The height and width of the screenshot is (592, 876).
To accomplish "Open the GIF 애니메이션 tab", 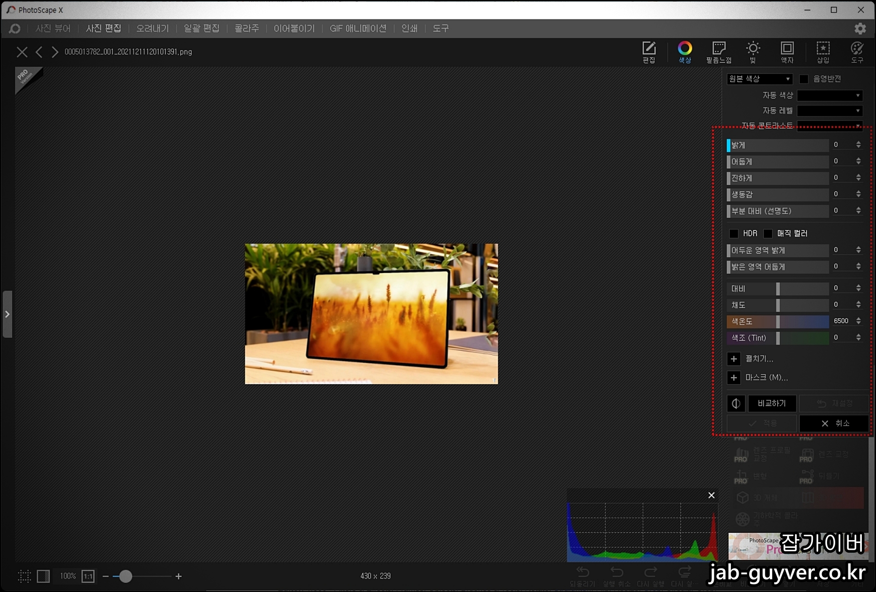I will pos(358,29).
